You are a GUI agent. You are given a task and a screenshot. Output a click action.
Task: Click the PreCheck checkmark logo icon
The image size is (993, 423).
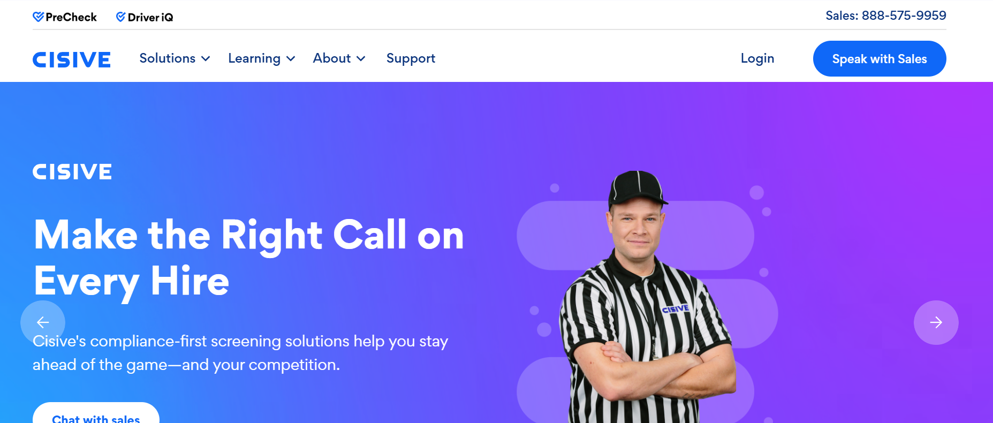(38, 17)
